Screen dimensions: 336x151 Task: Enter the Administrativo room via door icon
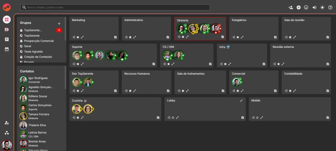[126, 37]
